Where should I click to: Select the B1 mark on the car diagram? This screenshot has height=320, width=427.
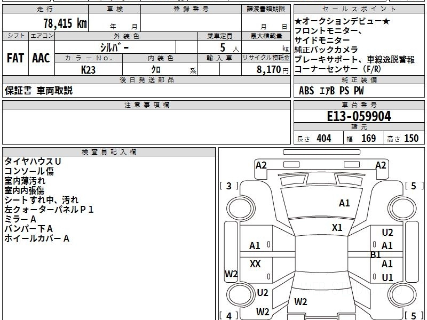click(x=376, y=255)
